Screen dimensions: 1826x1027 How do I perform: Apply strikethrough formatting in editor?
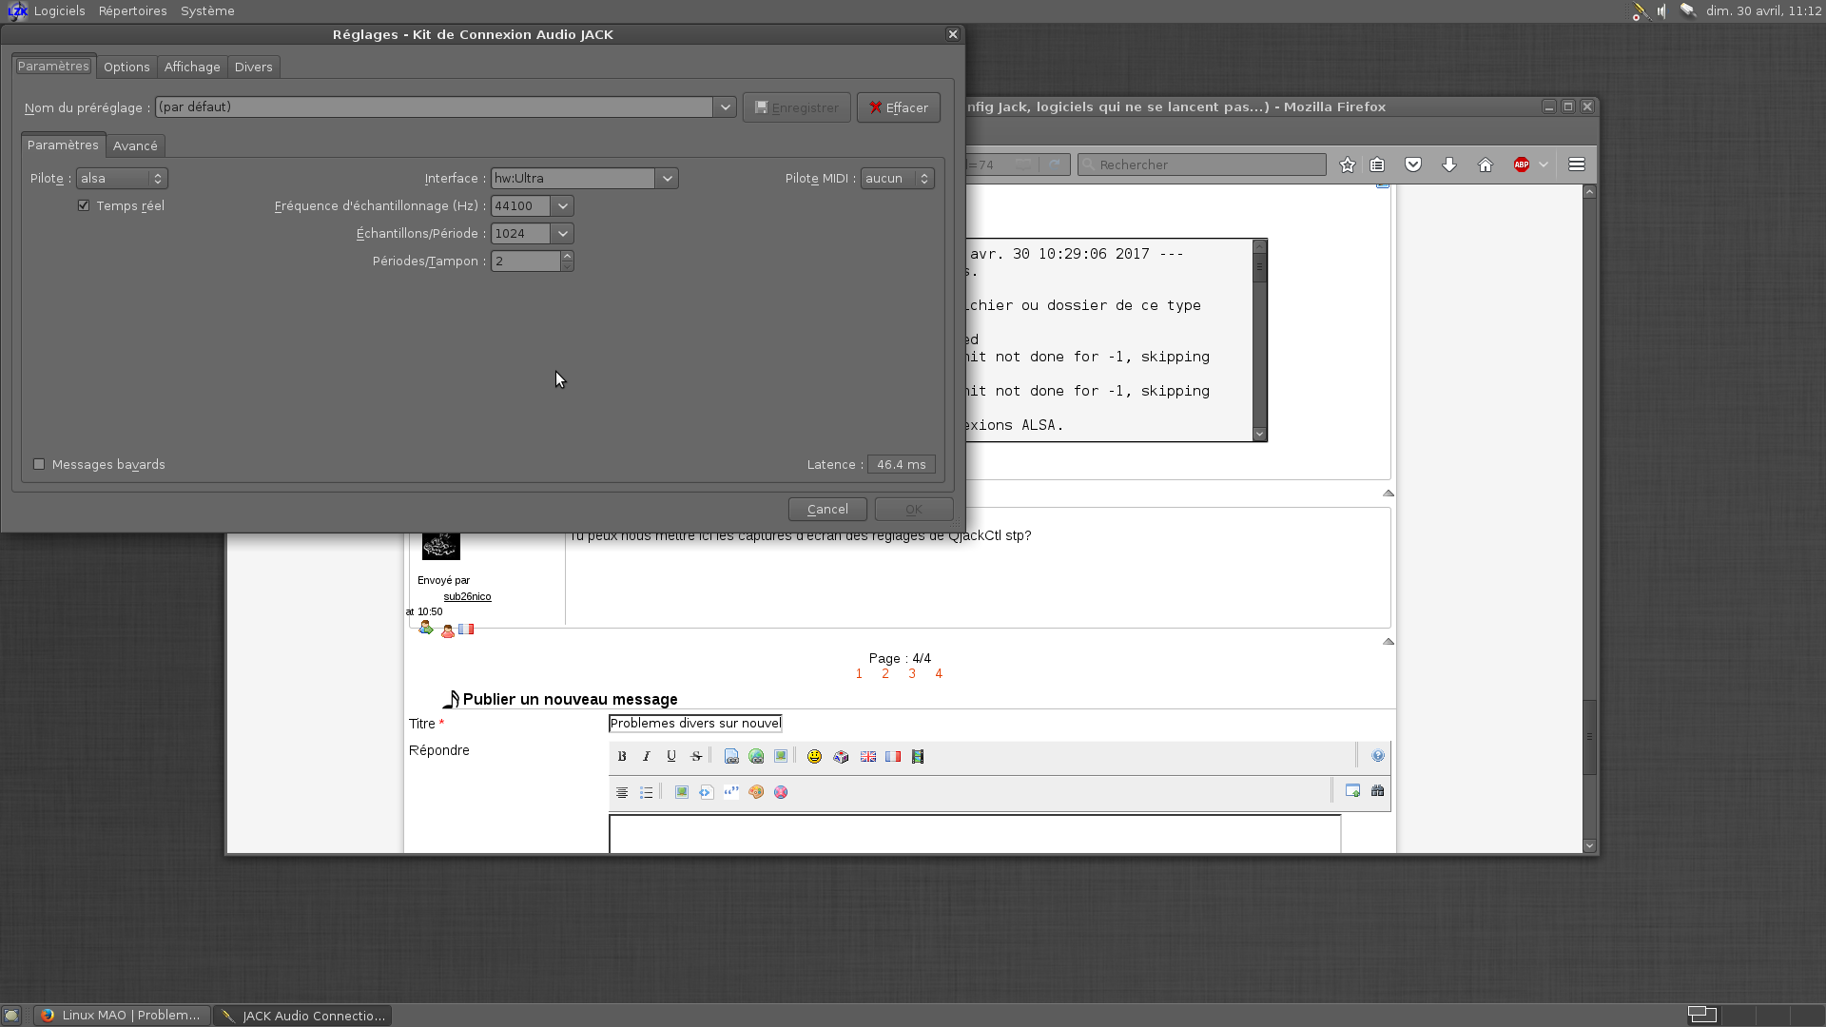pyautogui.click(x=696, y=757)
